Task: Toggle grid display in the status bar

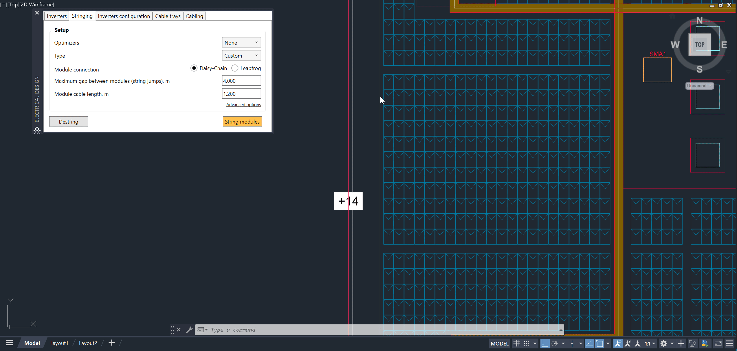Action: (517, 343)
